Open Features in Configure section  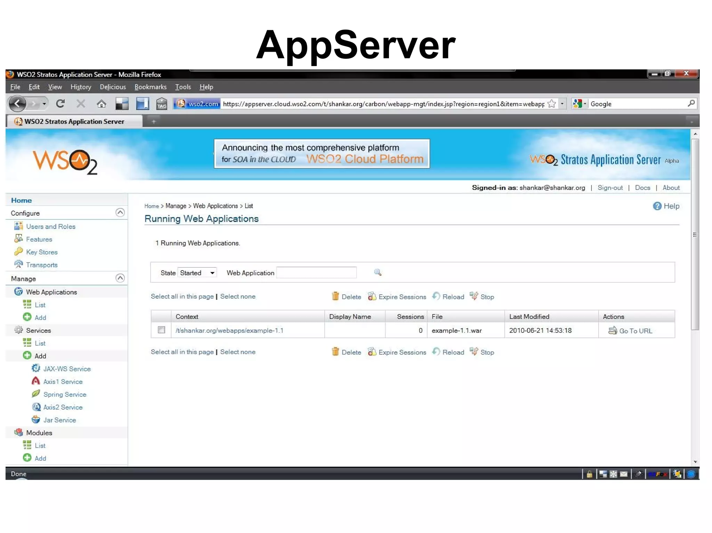click(39, 239)
